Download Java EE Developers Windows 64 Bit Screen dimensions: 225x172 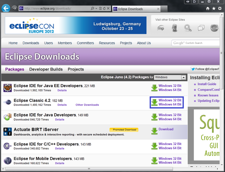[x=170, y=90]
